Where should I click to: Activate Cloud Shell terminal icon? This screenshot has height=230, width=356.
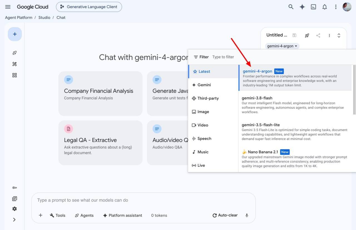pos(313,7)
